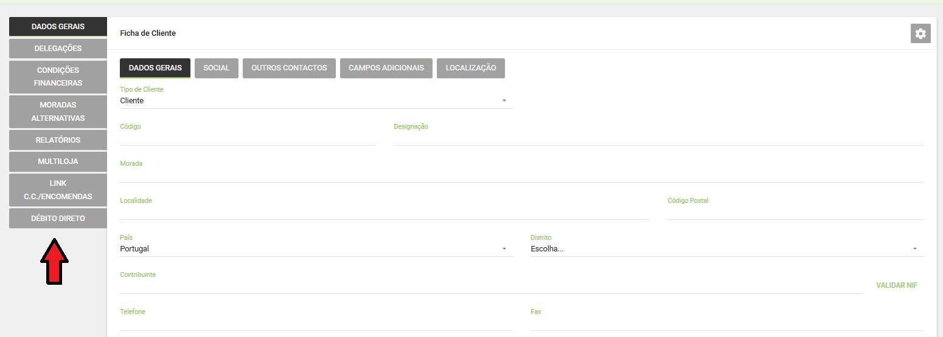Click the Ficha de Cliente title text
943x337 pixels.
pyautogui.click(x=148, y=33)
